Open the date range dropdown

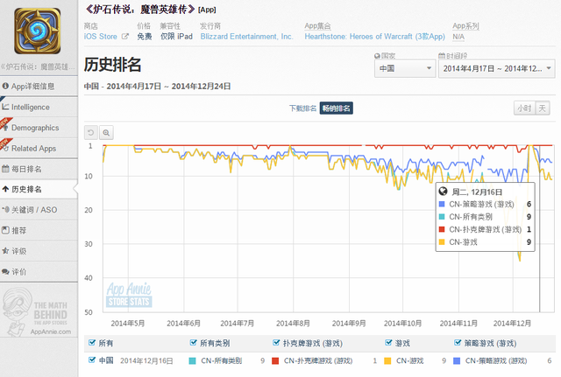(x=497, y=68)
